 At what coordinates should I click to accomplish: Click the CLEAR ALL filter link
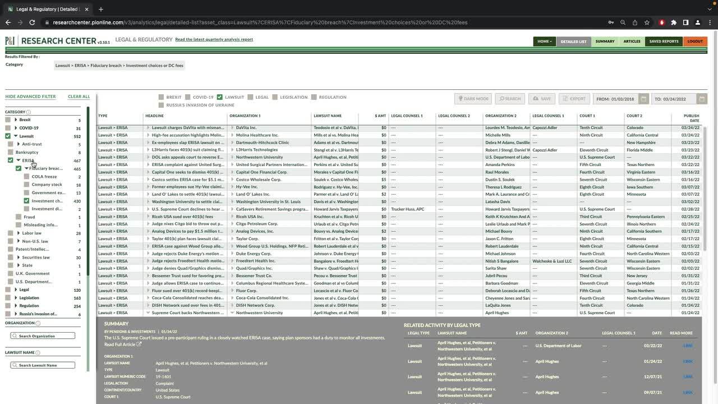(79, 97)
